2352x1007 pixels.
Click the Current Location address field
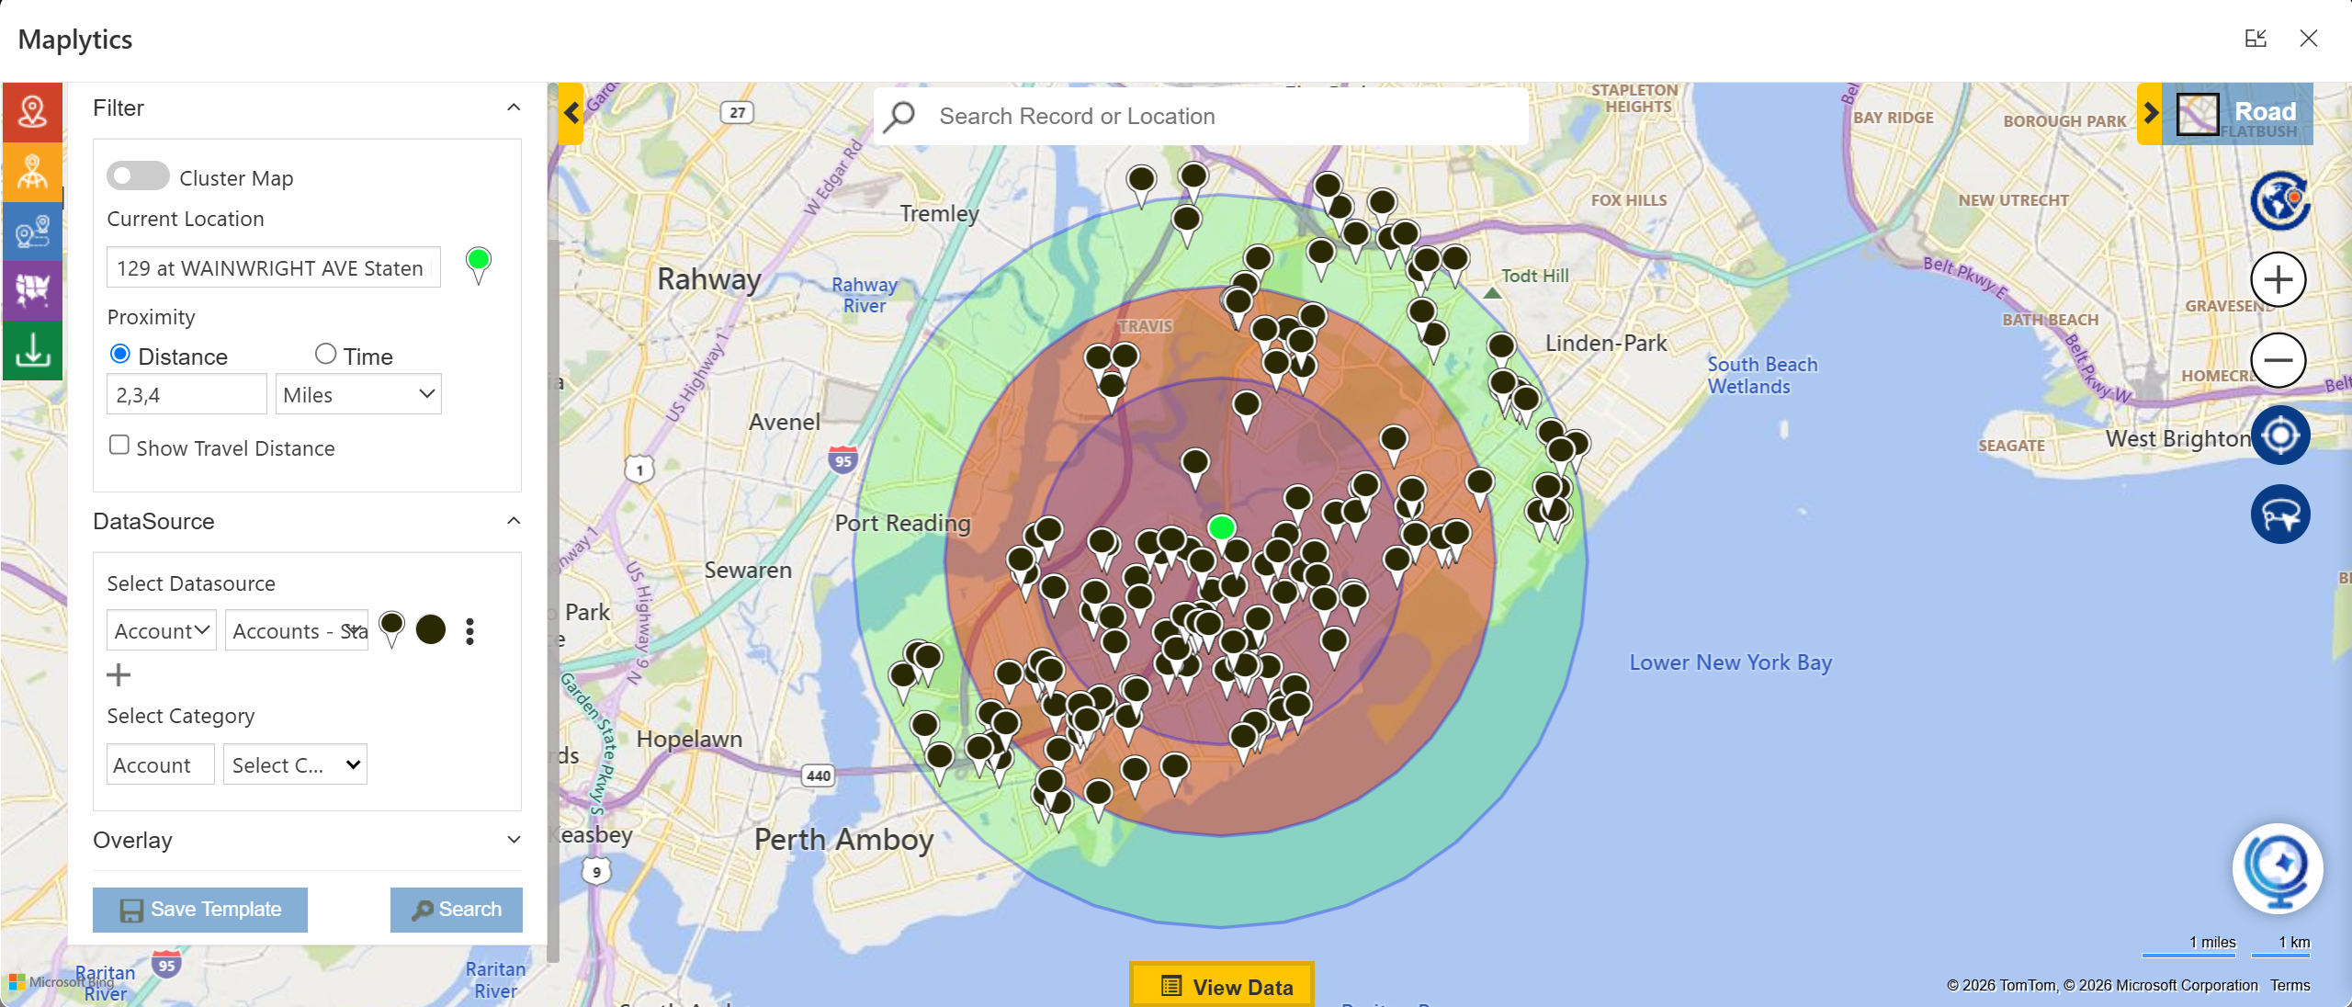tap(274, 267)
